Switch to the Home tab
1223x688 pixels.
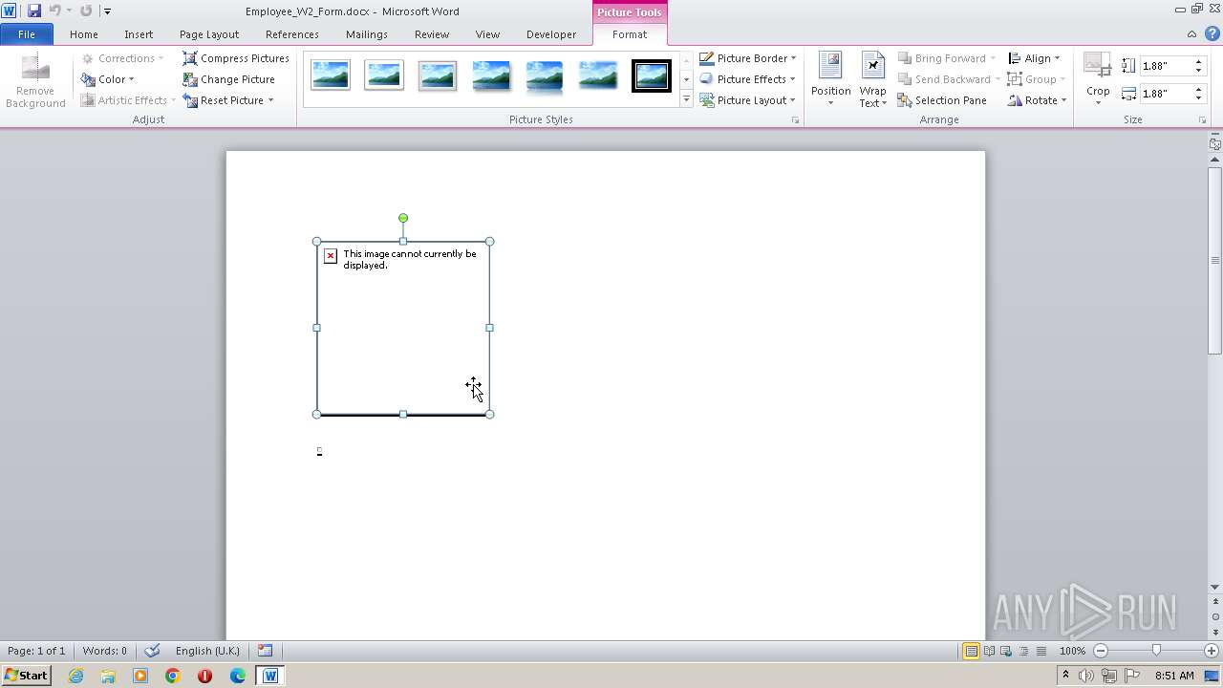[x=84, y=34]
